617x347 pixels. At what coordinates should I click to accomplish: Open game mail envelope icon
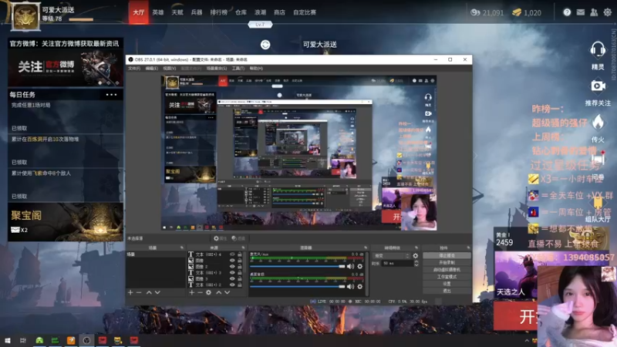pyautogui.click(x=581, y=12)
